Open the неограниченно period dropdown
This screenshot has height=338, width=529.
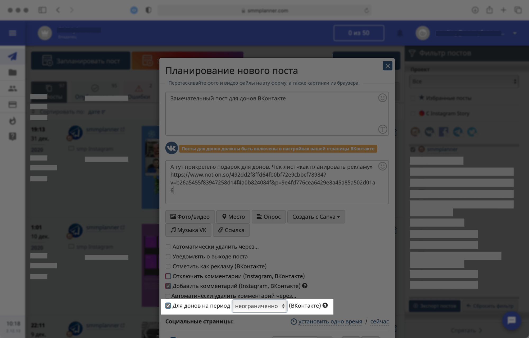coord(259,306)
